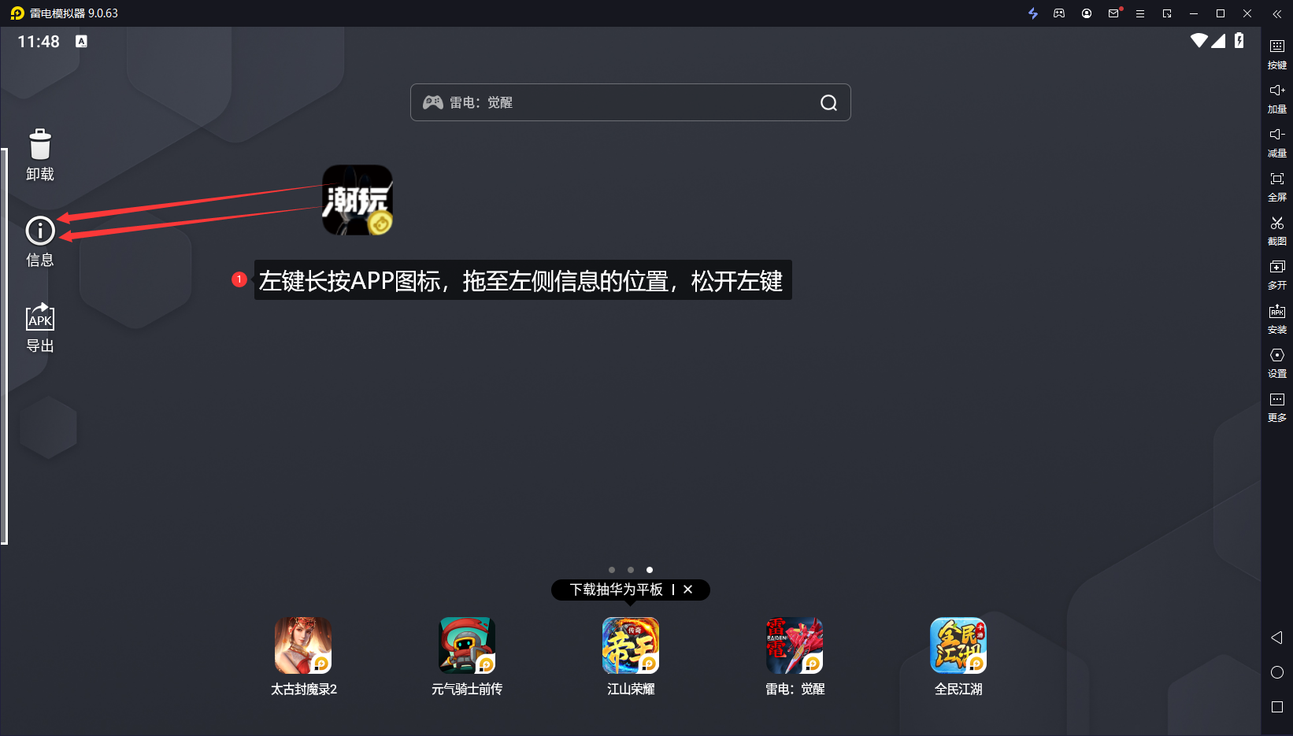Open the 潮玩 app icon
This screenshot has width=1293, height=736.
coord(358,200)
